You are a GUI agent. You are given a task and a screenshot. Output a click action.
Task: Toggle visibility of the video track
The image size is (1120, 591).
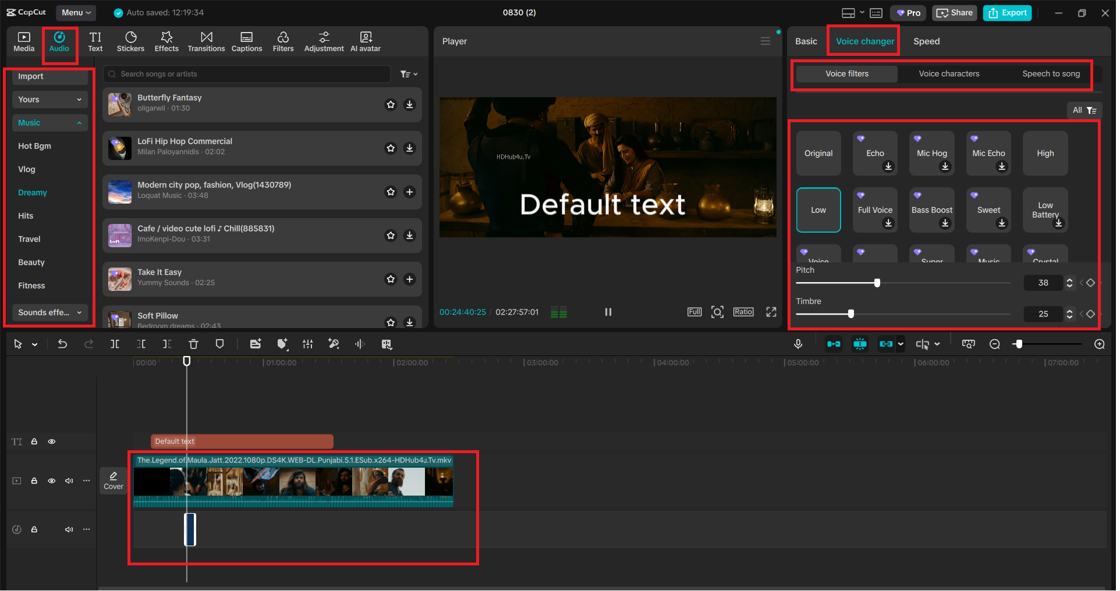tap(52, 481)
